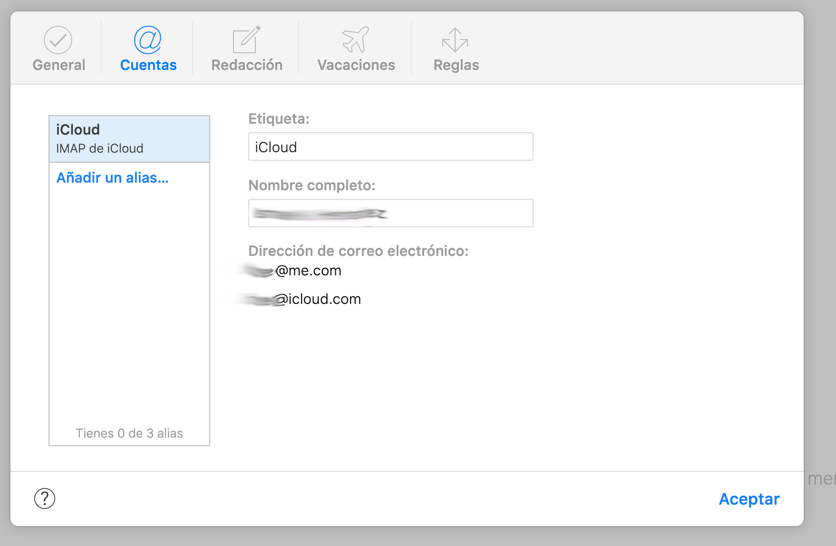The image size is (836, 546).
Task: Select the Cuentas tab label
Action: click(x=148, y=65)
